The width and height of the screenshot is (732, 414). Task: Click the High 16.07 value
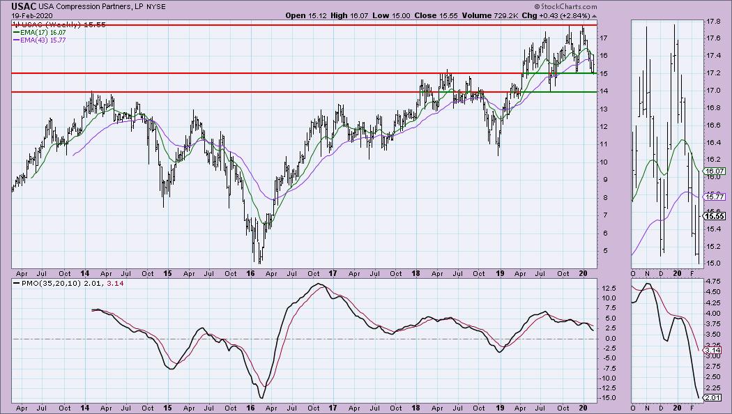[349, 15]
